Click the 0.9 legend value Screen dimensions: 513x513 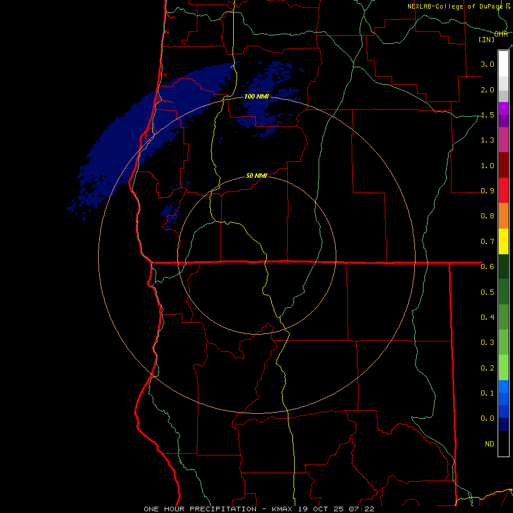(x=487, y=191)
